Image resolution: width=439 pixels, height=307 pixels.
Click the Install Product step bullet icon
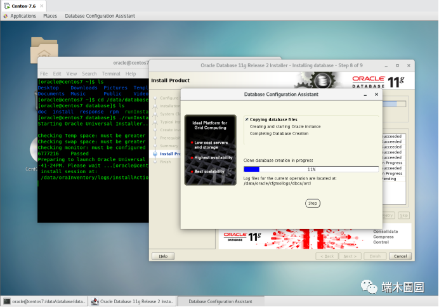(155, 153)
